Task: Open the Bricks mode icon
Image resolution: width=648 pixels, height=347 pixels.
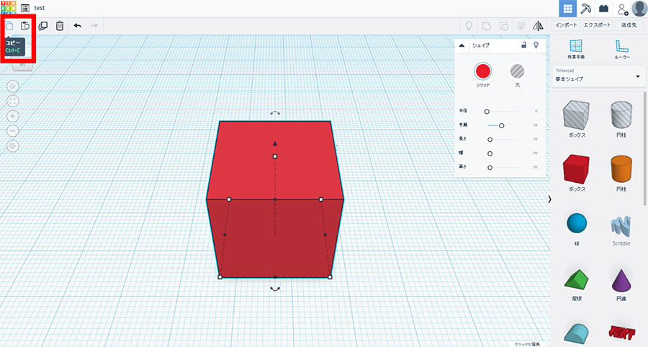Action: tap(604, 8)
